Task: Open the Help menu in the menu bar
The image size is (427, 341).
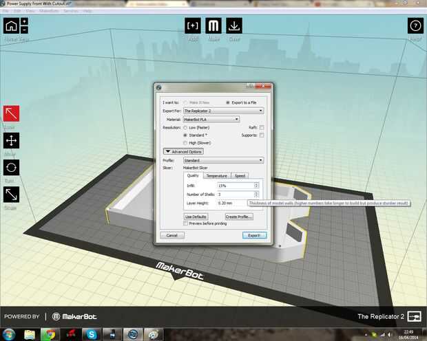Action: 87,11
